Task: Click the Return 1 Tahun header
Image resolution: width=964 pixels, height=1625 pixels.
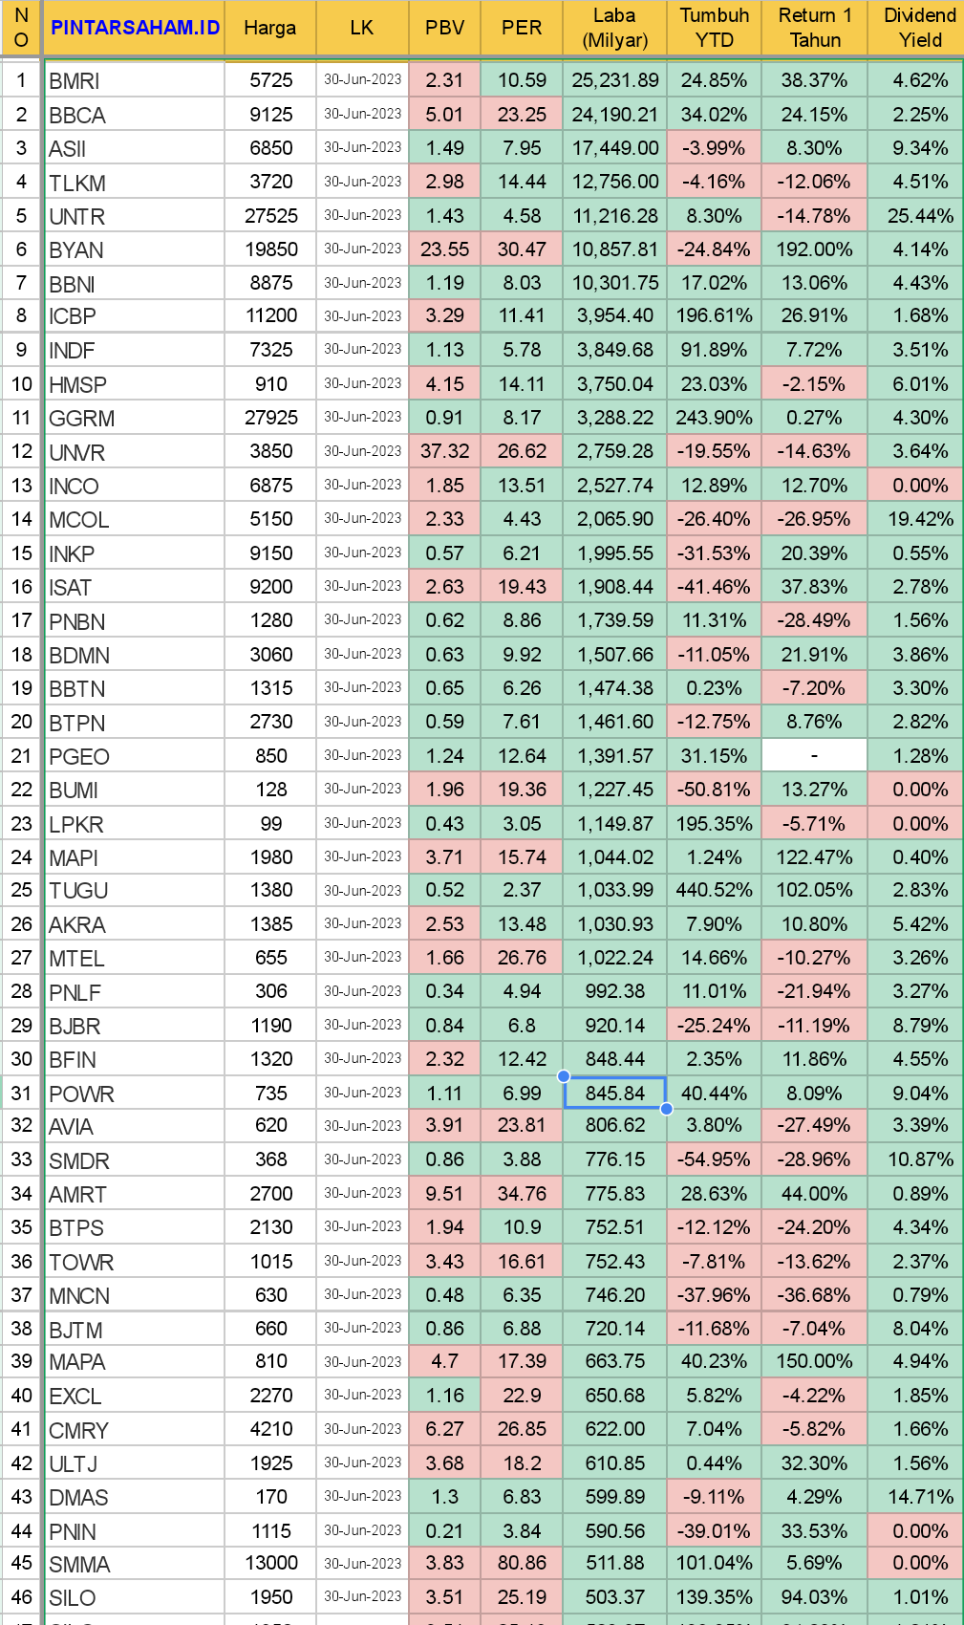Action: [814, 28]
